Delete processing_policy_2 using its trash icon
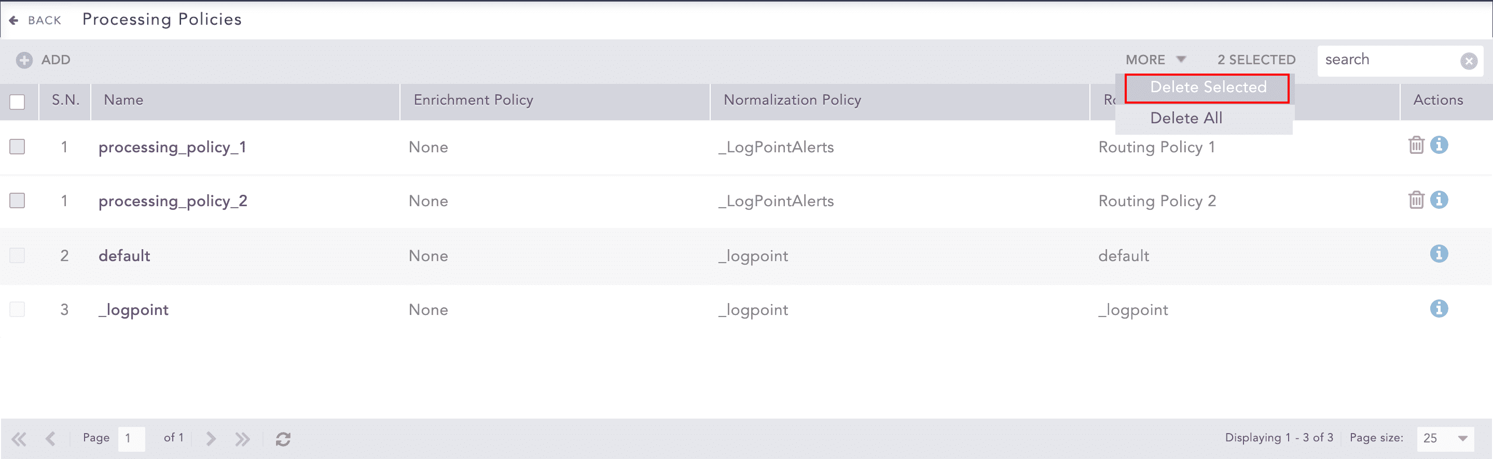The image size is (1493, 459). [1416, 200]
